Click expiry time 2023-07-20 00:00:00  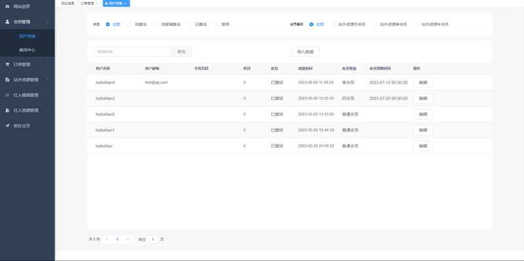pyautogui.click(x=388, y=99)
